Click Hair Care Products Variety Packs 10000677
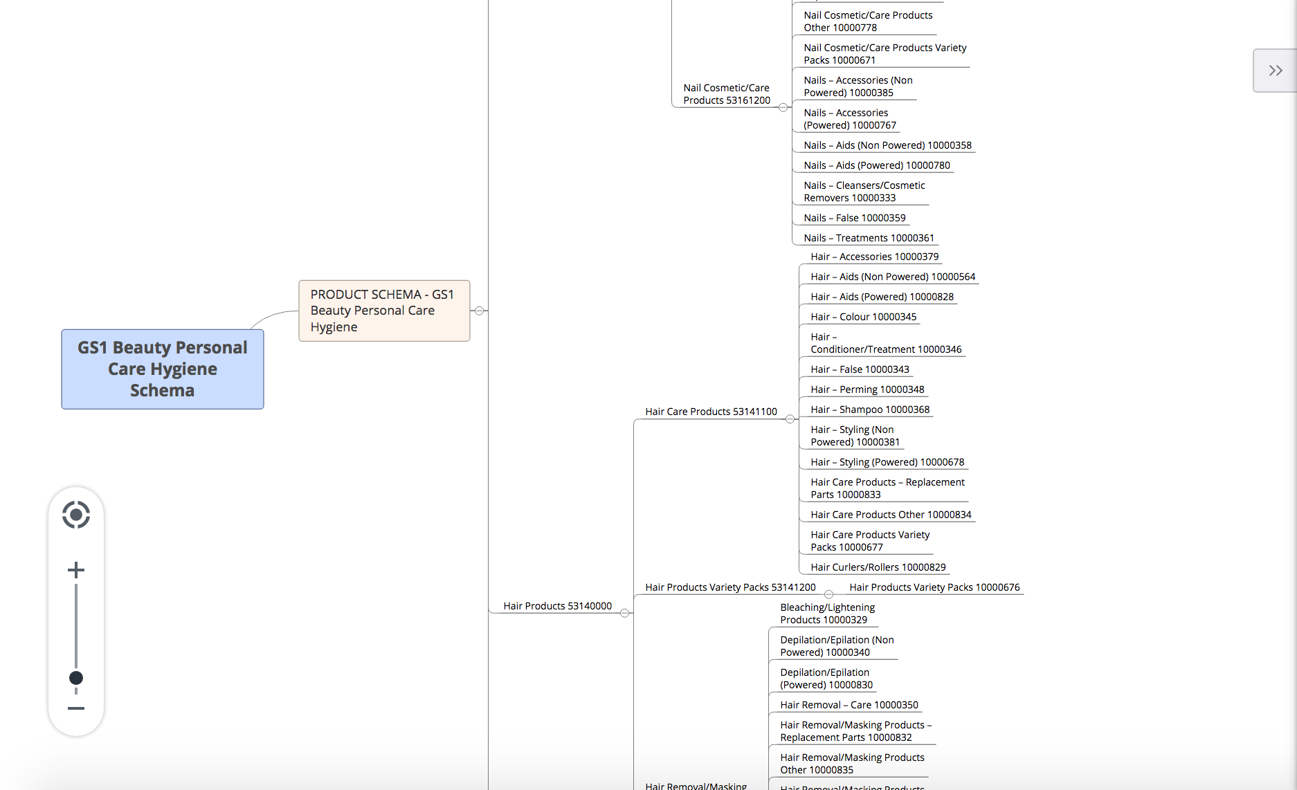Screen dimensions: 1297x790 (870, 541)
